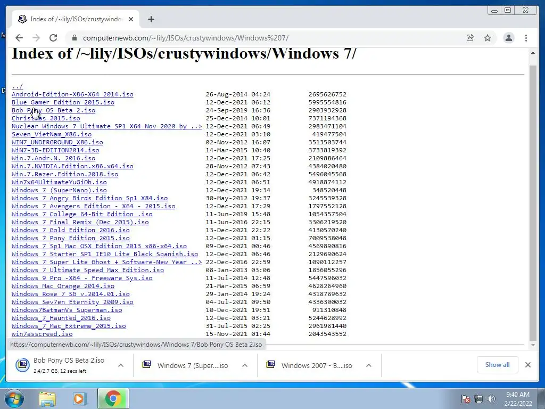This screenshot has width=545, height=409.
Task: Download Android-Edition-X86-X64_2014.iso
Action: pos(72,94)
